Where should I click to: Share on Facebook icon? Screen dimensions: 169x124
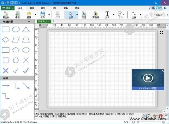154,8
